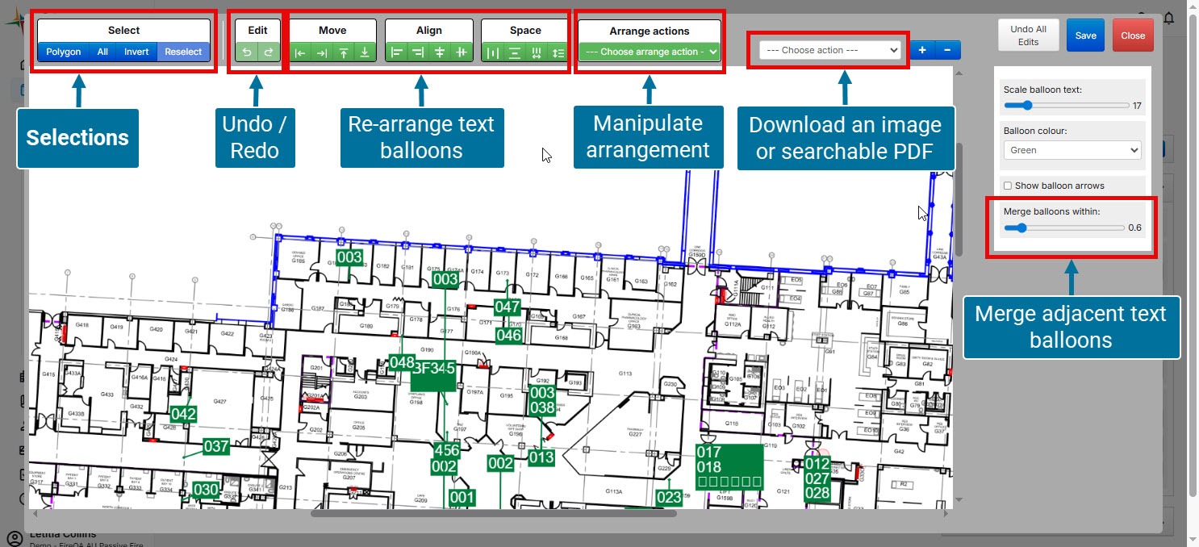Screen dimensions: 1199x547
Task: Click the first icon in the Space group
Action: [493, 52]
